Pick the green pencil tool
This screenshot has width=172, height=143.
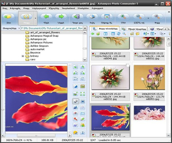[x=82, y=119]
